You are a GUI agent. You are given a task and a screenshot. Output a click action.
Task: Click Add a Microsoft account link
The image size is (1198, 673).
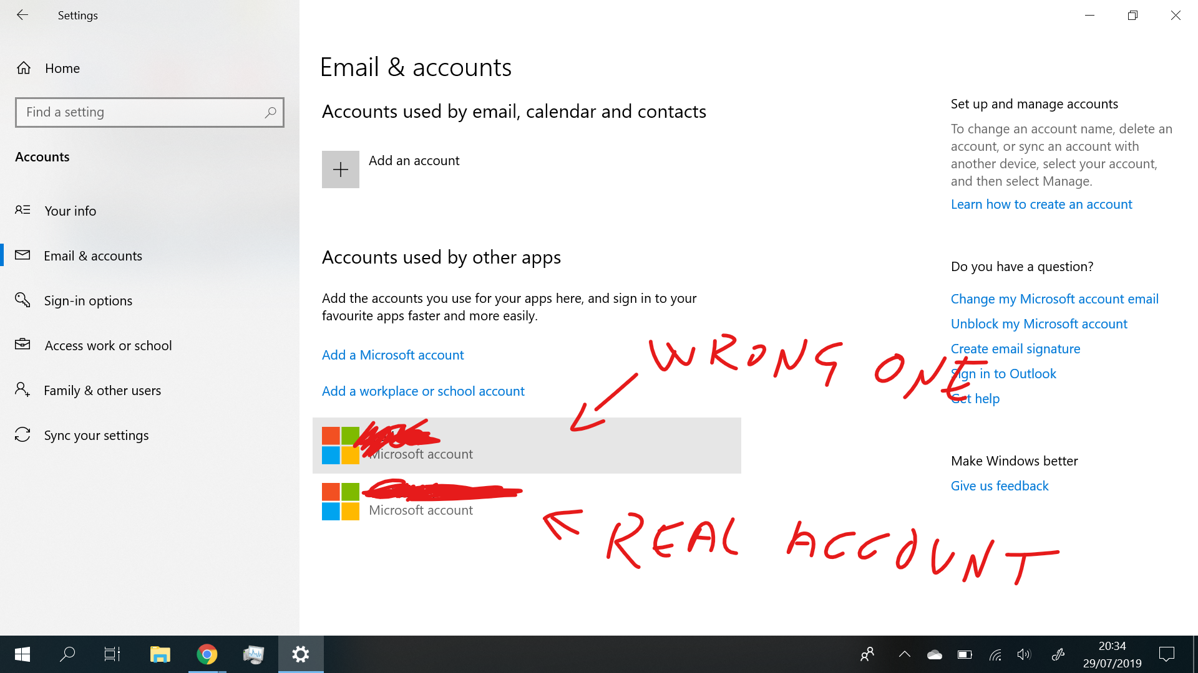click(x=393, y=354)
